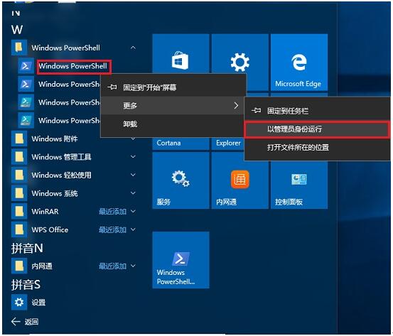Click the Windows PowerShell folder icon
The height and width of the screenshot is (336, 393).
(19, 48)
